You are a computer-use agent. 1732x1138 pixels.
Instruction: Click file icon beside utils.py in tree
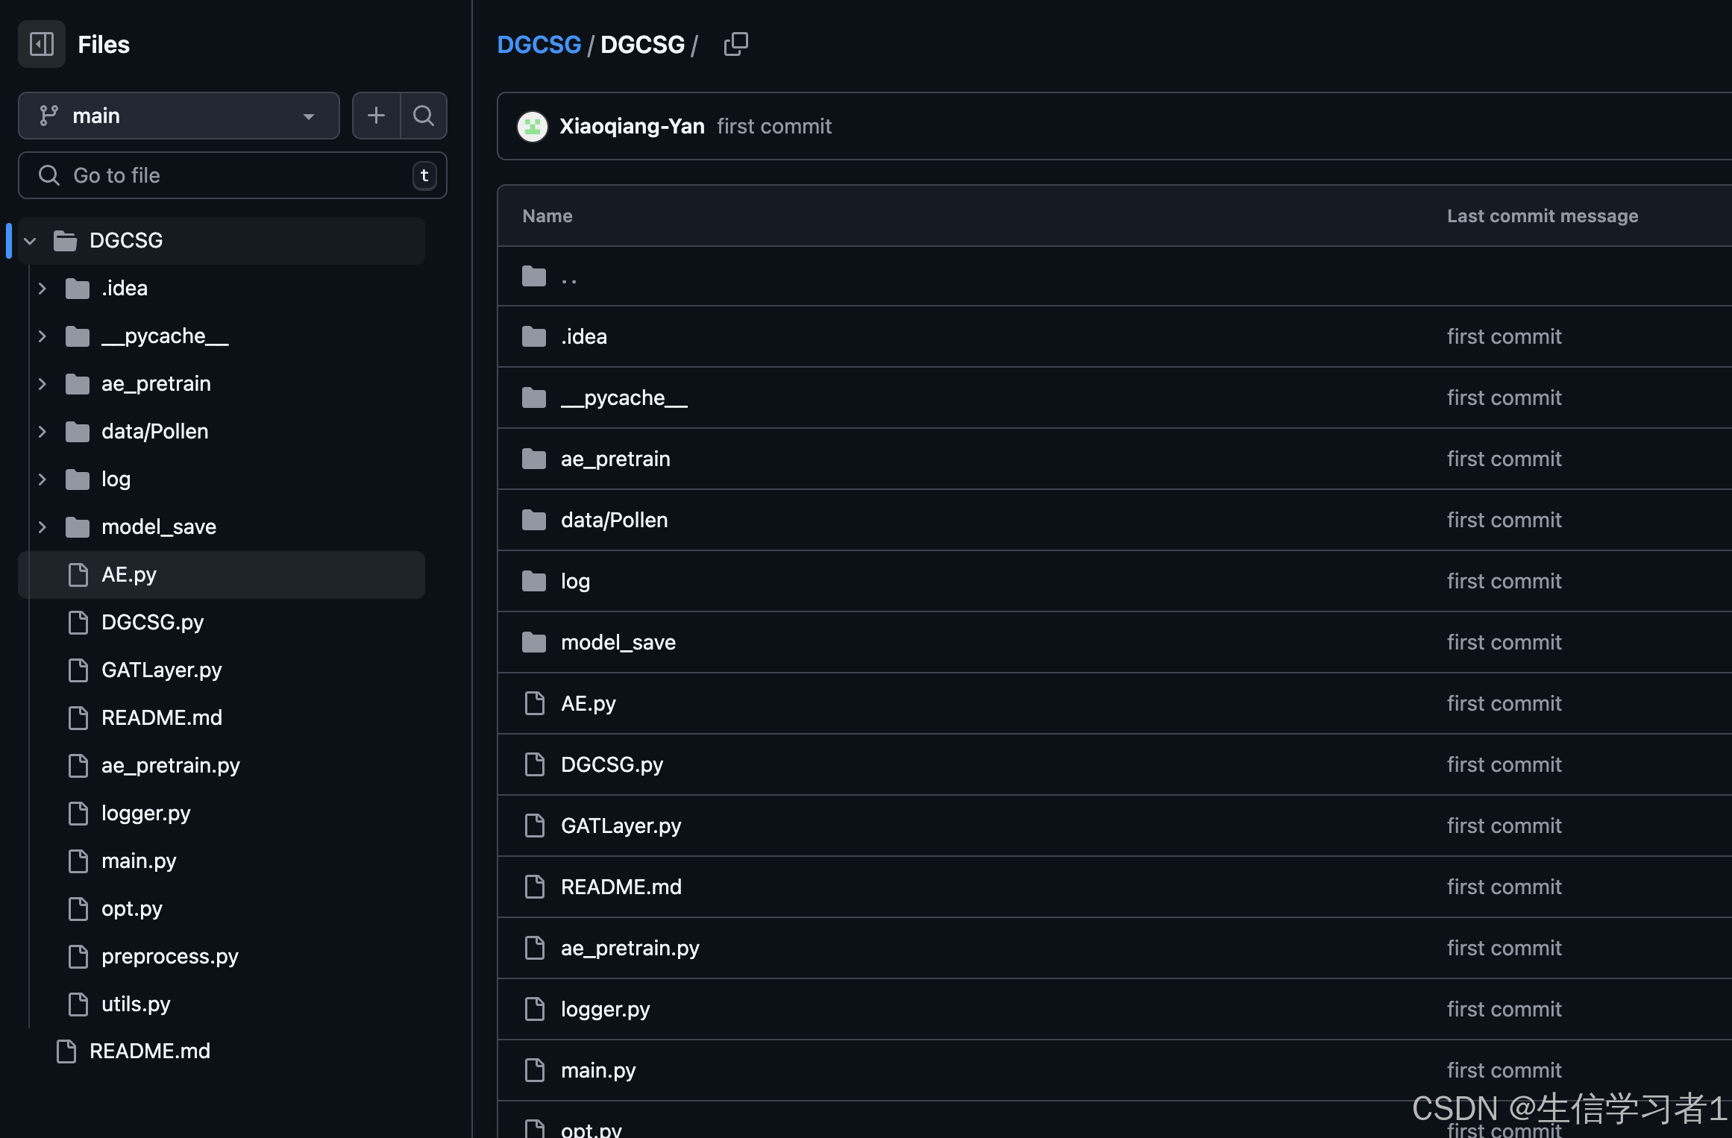tap(78, 1005)
